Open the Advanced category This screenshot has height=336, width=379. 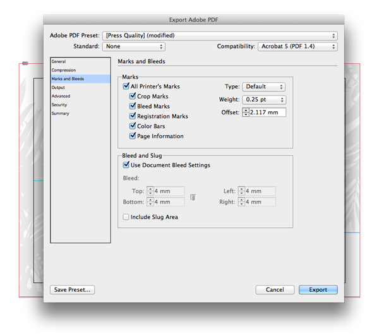80,96
